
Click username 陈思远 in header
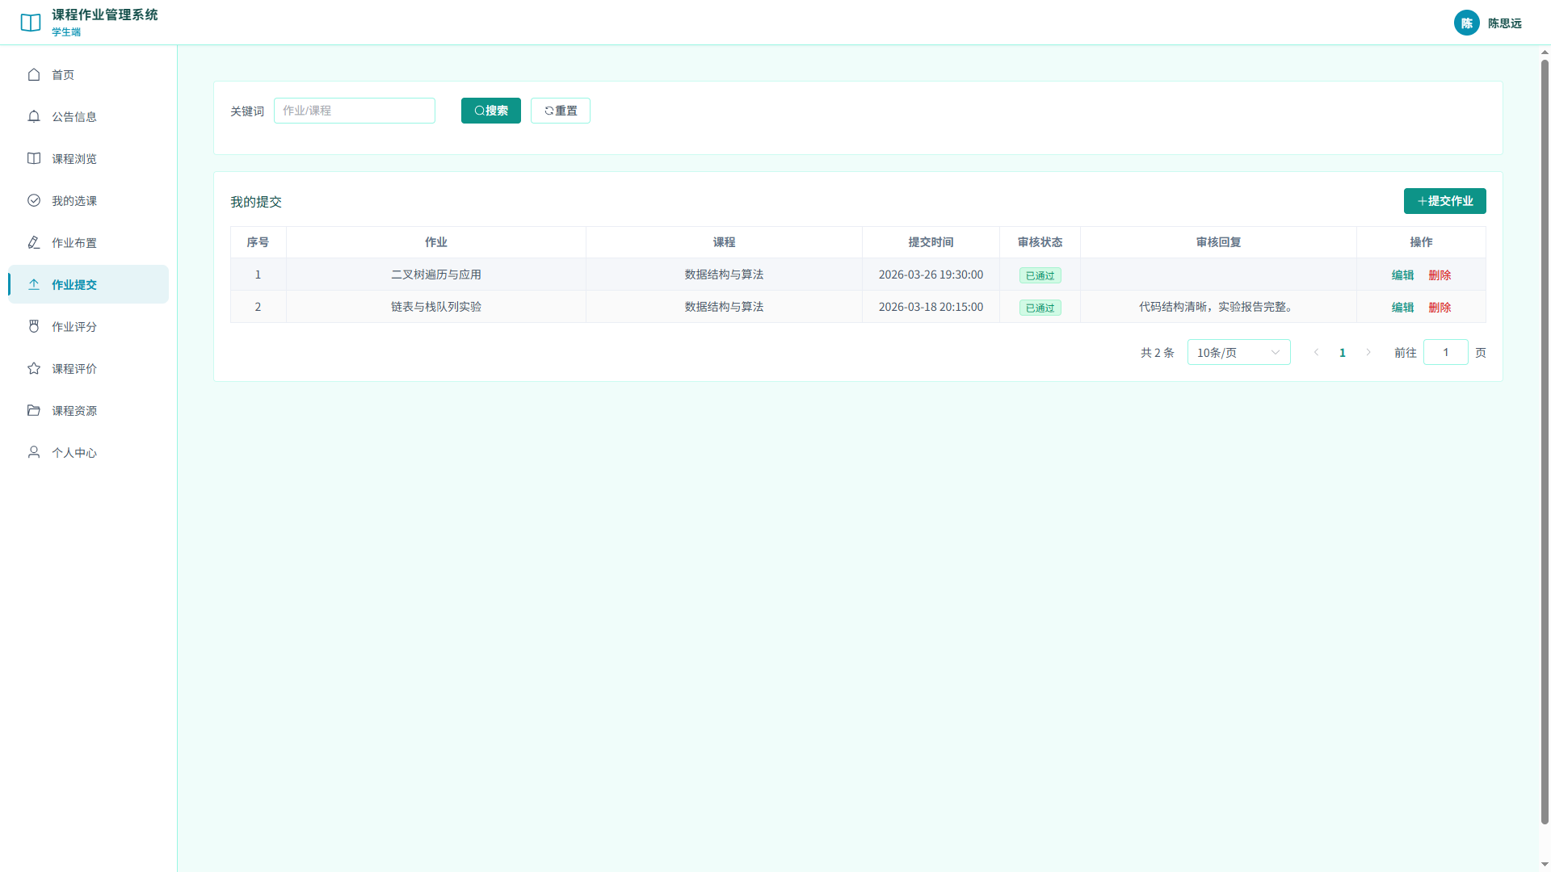click(x=1505, y=23)
